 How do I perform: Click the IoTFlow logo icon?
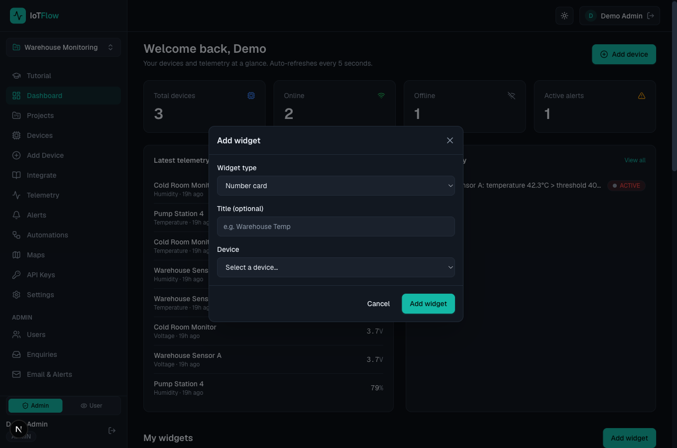tap(18, 16)
